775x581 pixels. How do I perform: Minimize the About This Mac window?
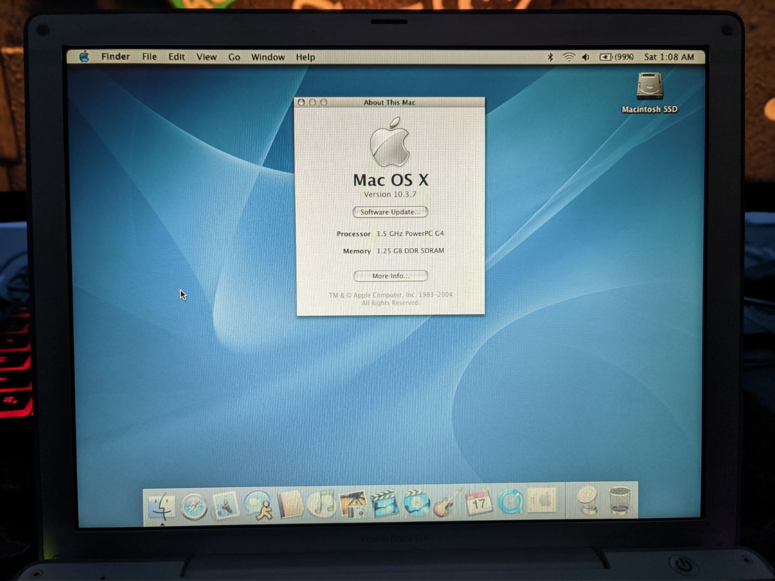312,102
